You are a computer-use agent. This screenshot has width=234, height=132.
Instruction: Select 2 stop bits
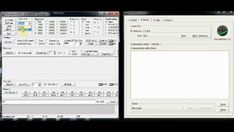pyautogui.click(x=95, y=32)
